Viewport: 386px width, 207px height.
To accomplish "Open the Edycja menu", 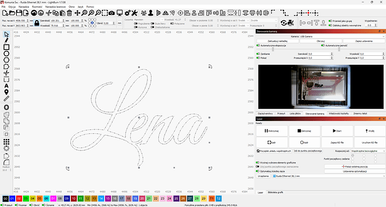I will [x=12, y=7].
